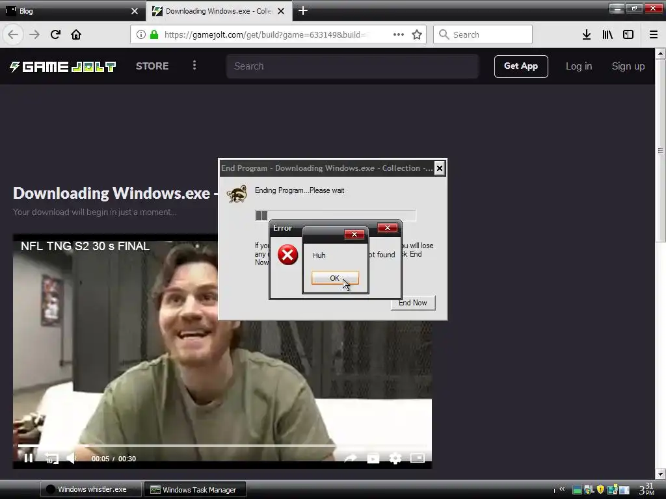This screenshot has width=666, height=499.
Task: Click the network computers tray icon
Action: coord(612,490)
